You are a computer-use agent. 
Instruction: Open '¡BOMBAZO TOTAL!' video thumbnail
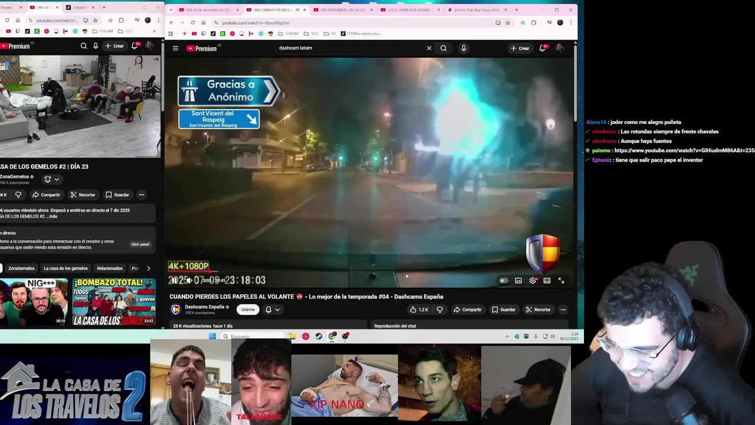[x=114, y=302]
